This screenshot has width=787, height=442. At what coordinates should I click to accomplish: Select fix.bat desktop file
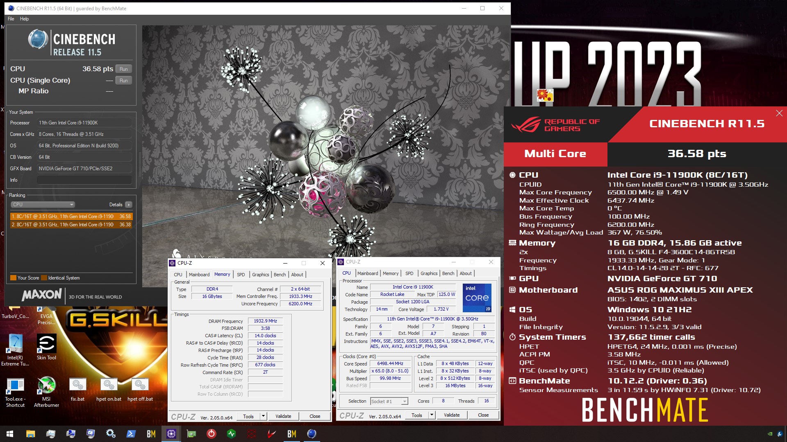click(x=77, y=390)
